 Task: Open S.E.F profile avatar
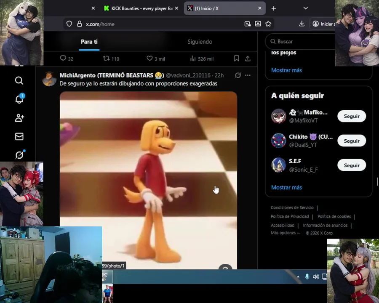(x=278, y=165)
